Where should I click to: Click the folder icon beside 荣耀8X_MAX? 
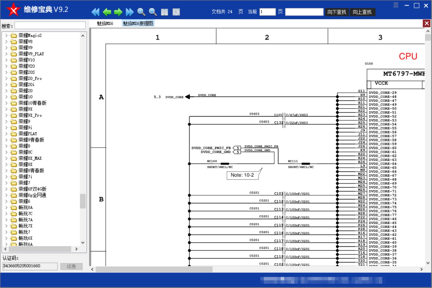tap(14, 158)
